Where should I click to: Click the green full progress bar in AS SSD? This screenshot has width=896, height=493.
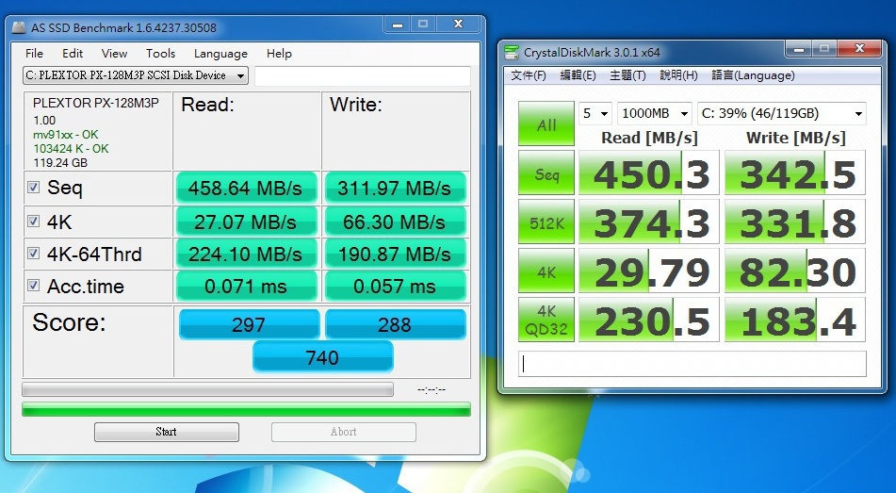tap(246, 409)
